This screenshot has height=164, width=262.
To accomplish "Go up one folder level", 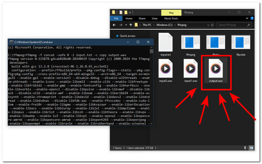I will click(x=131, y=25).
